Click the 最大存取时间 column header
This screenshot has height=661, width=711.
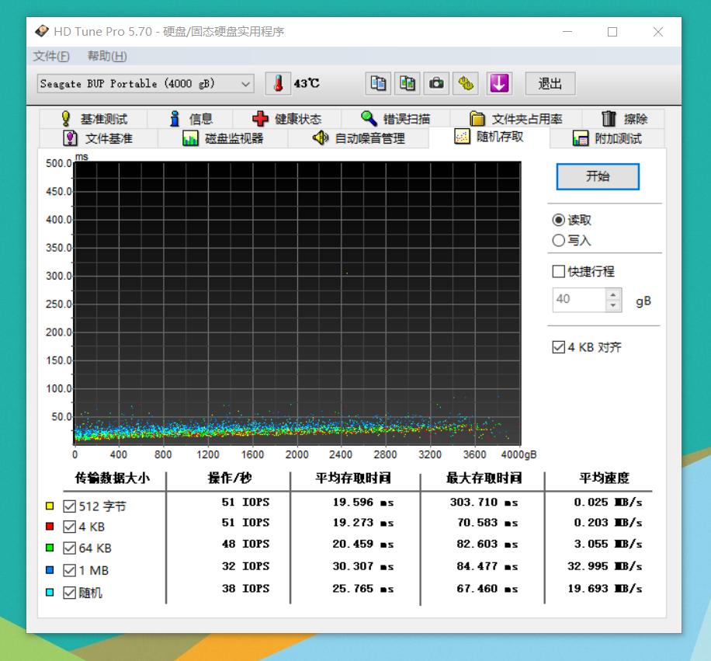484,478
